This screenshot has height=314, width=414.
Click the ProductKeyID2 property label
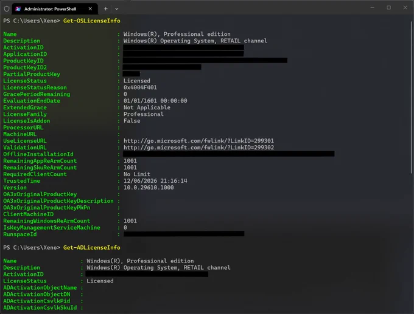tap(25, 67)
